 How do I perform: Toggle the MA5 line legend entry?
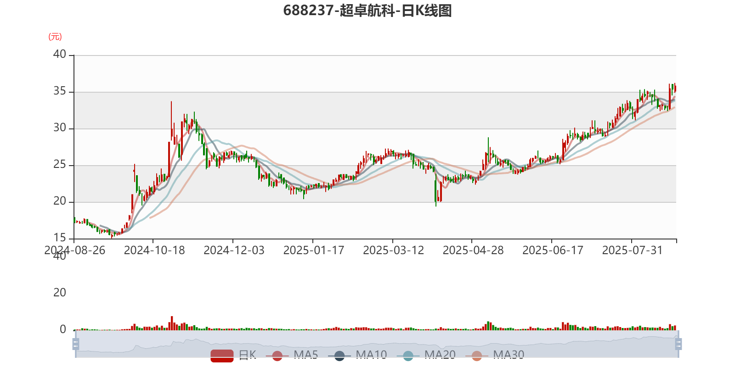coord(292,355)
